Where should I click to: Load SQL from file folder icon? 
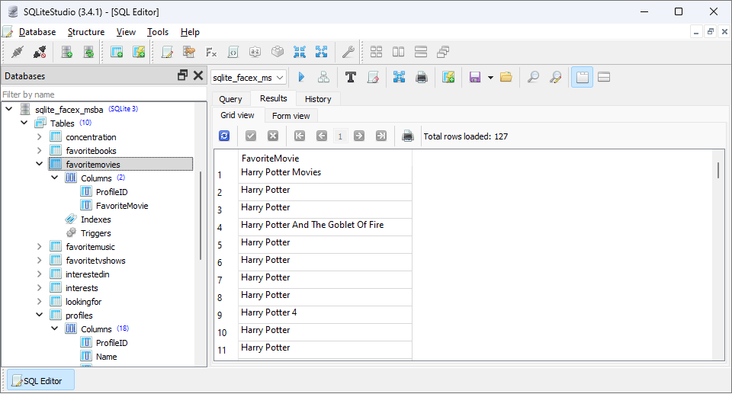(x=506, y=77)
